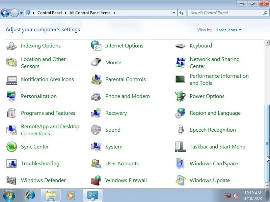Click the Power Options battery icon

coord(180,96)
